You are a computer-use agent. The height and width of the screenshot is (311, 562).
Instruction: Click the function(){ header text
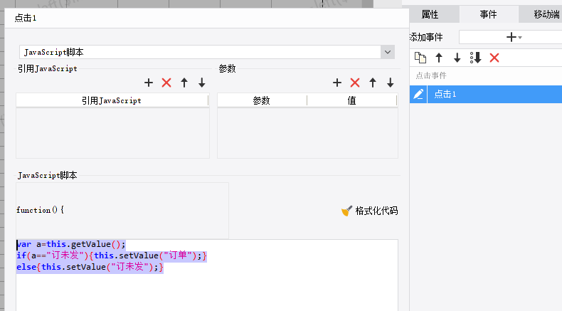(40, 210)
